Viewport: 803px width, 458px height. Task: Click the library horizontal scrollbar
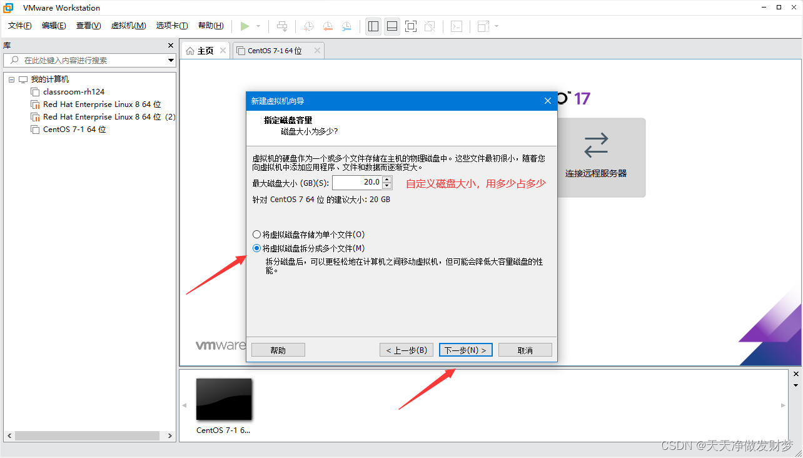point(87,436)
